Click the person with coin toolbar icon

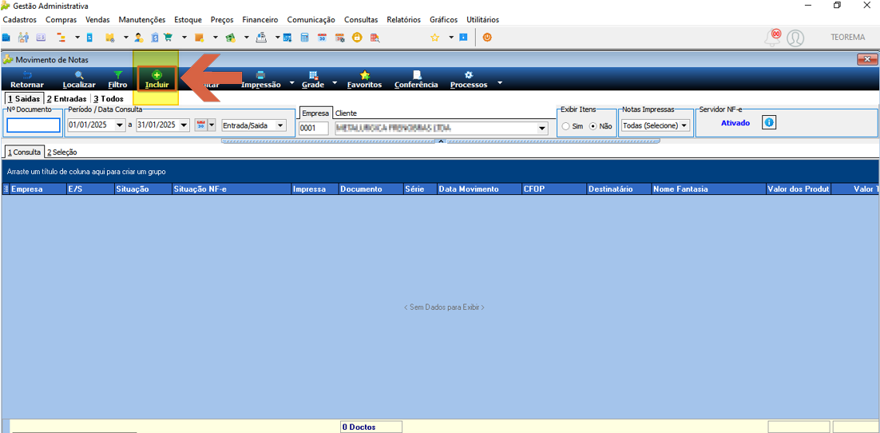pos(139,38)
